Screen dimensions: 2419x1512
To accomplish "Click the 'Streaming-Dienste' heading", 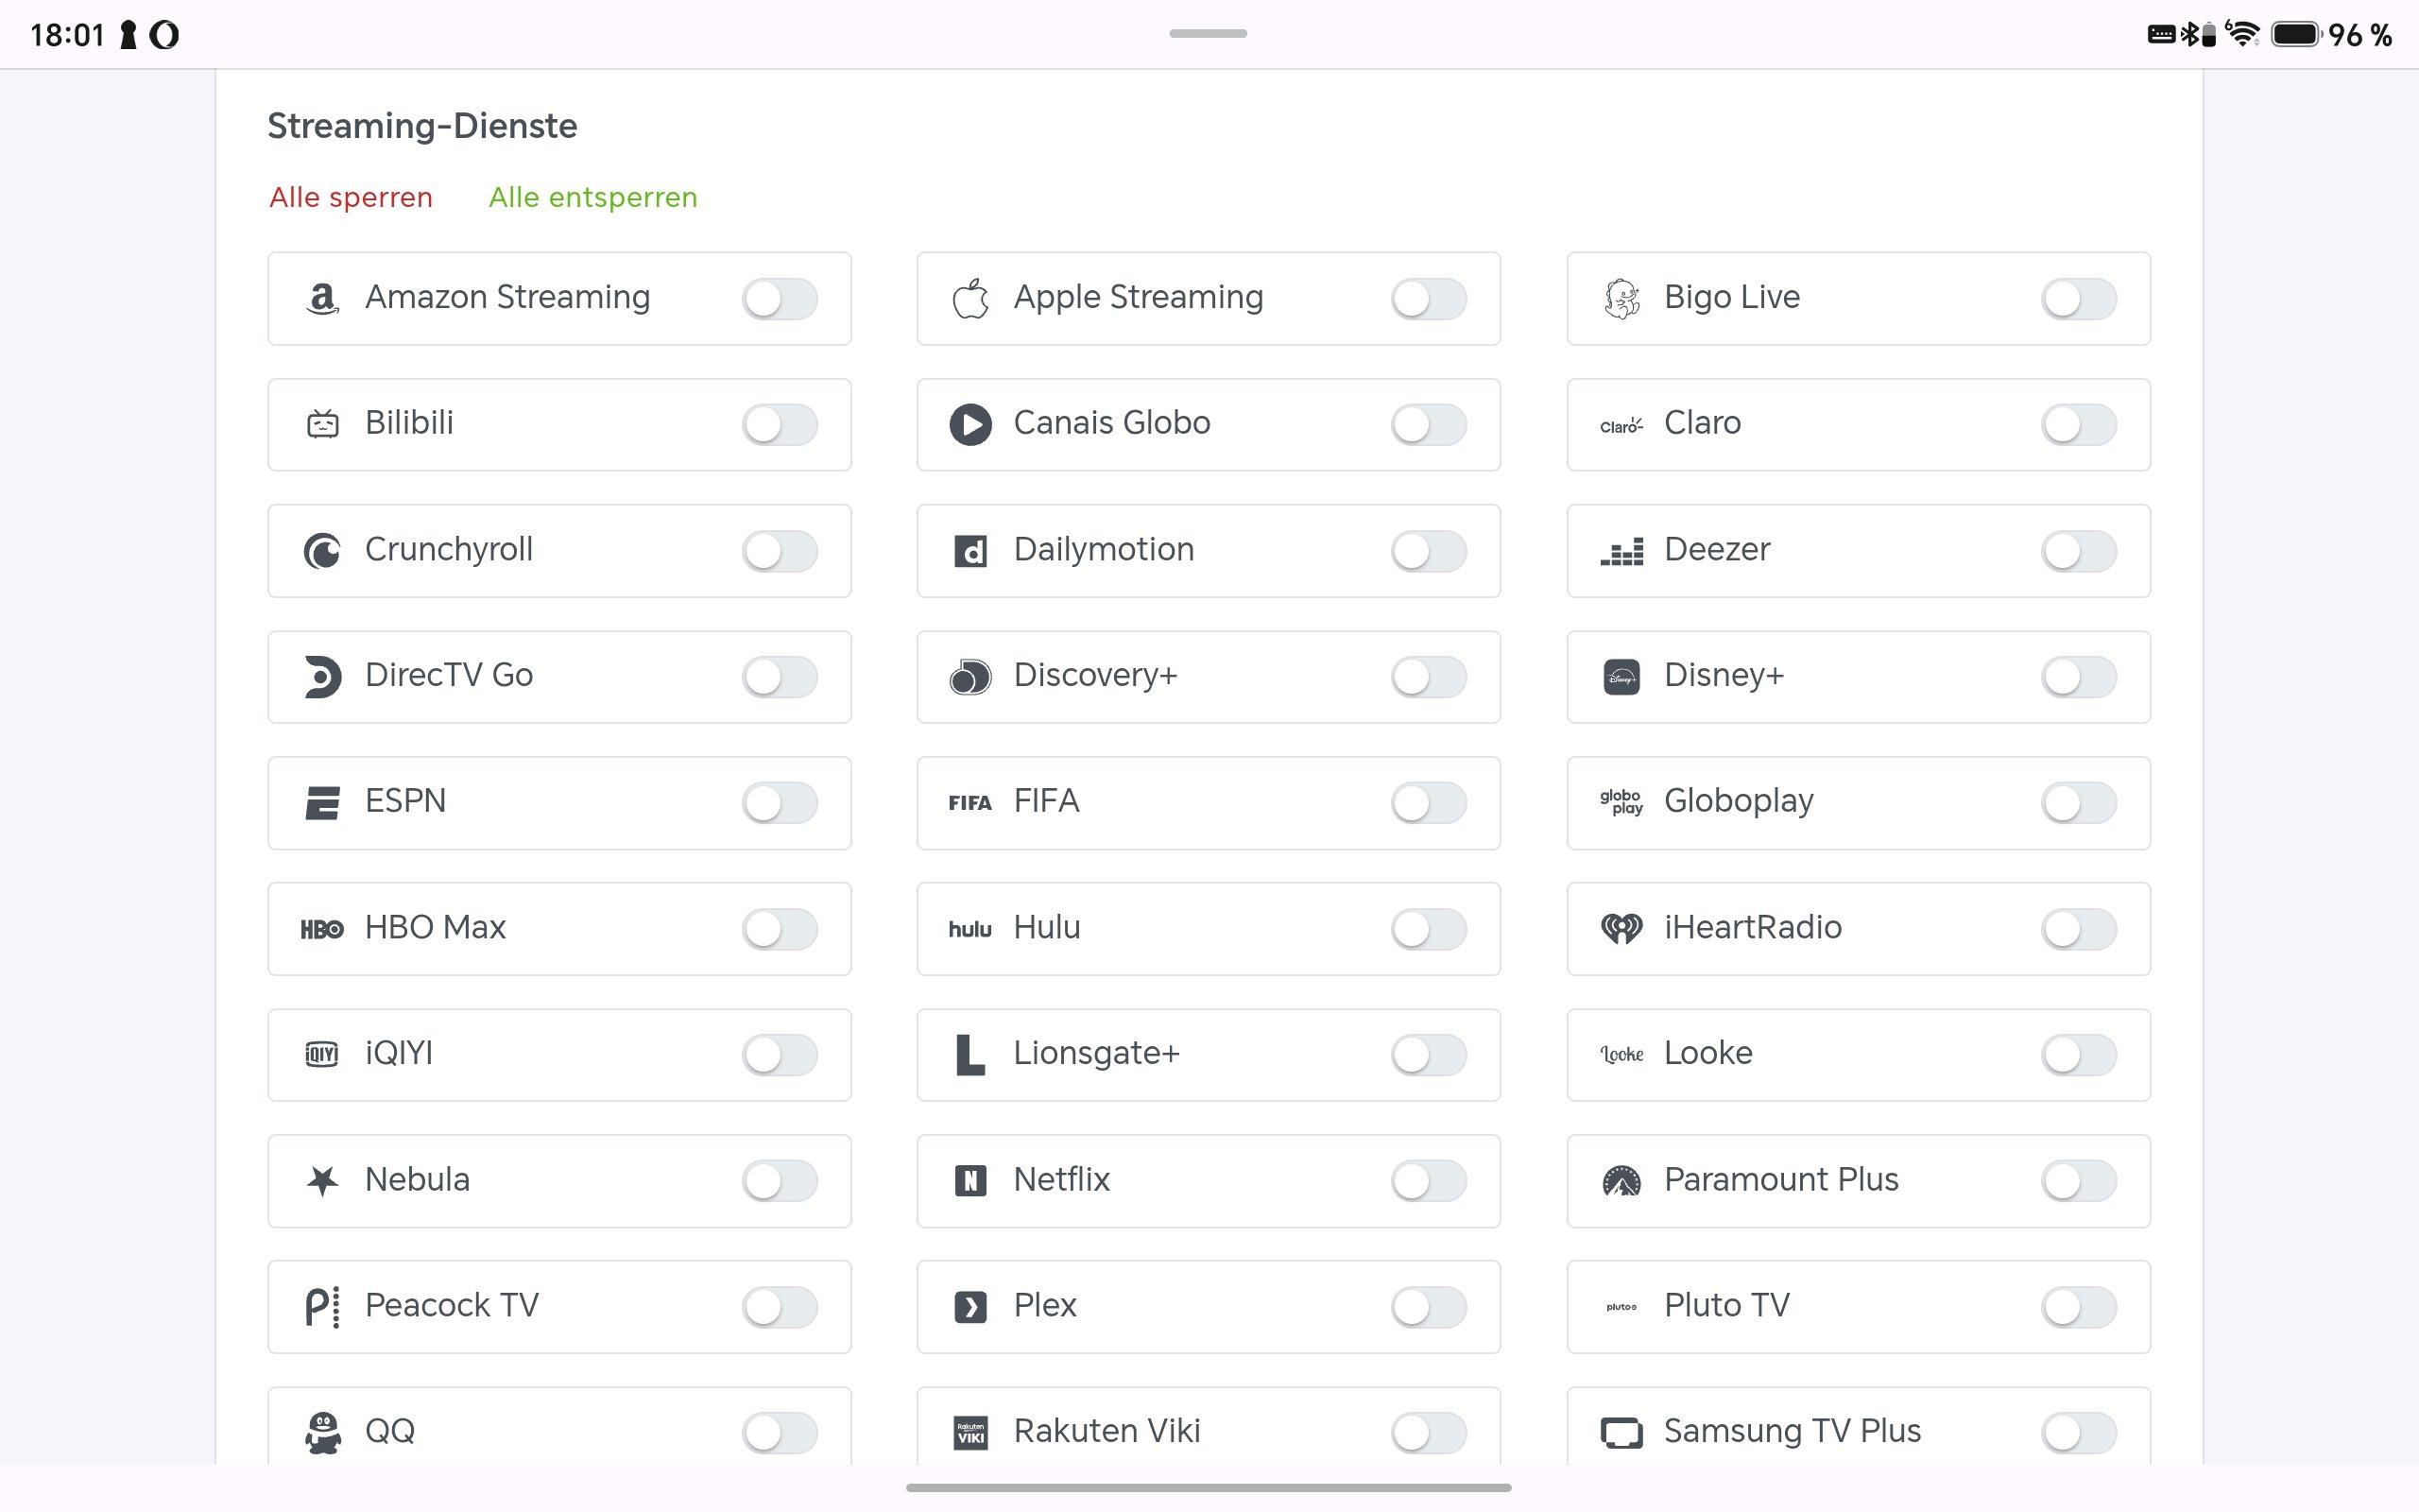I will tap(421, 126).
